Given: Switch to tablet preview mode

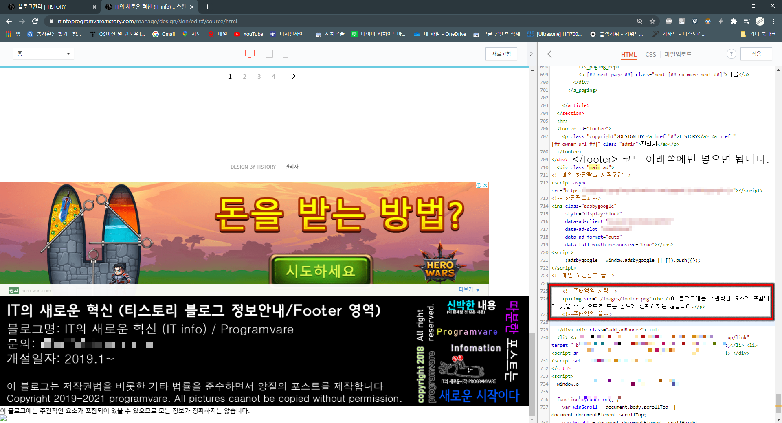Looking at the screenshot, I should (269, 54).
